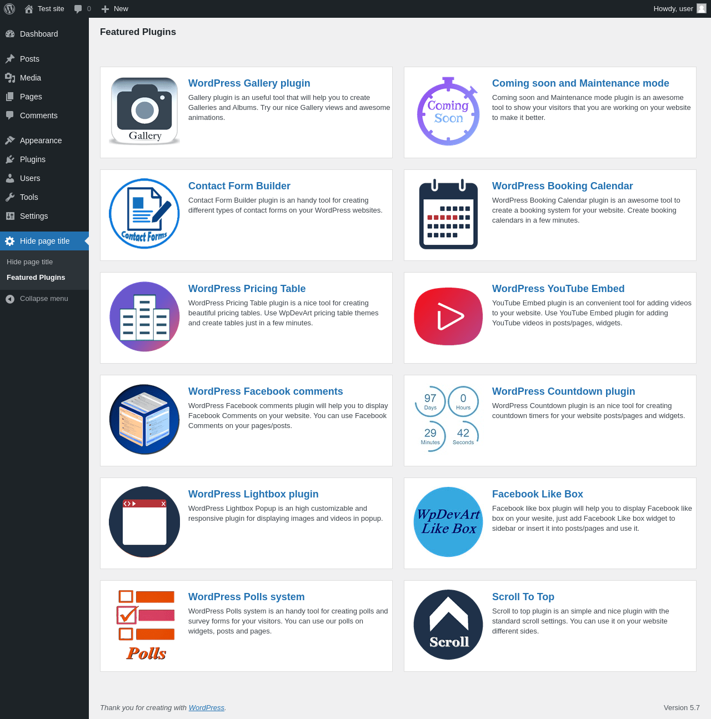Image resolution: width=711 pixels, height=719 pixels.
Task: Open WordPress Facebook comments link
Action: 266,391
